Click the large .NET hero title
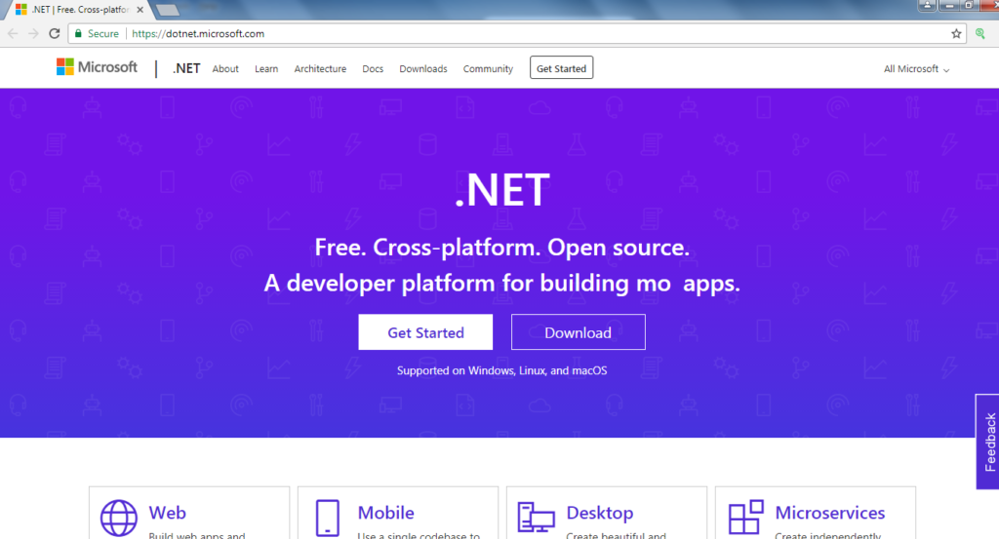 point(502,190)
